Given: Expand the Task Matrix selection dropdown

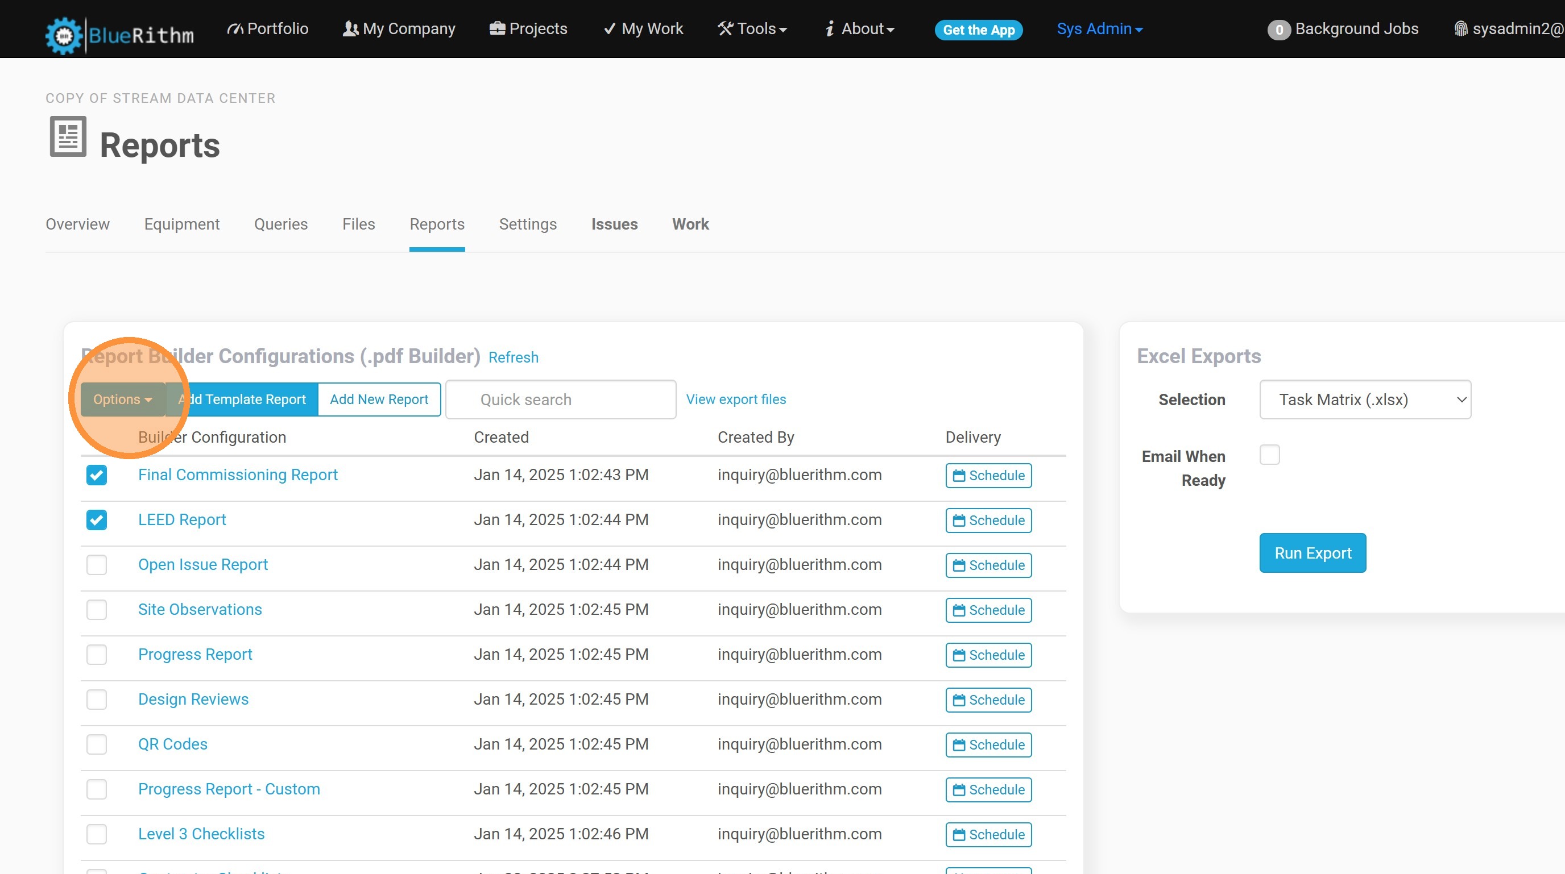Looking at the screenshot, I should pos(1364,399).
